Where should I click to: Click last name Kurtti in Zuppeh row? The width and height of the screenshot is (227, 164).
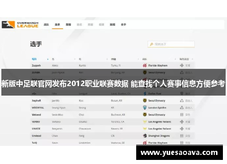point(82,66)
